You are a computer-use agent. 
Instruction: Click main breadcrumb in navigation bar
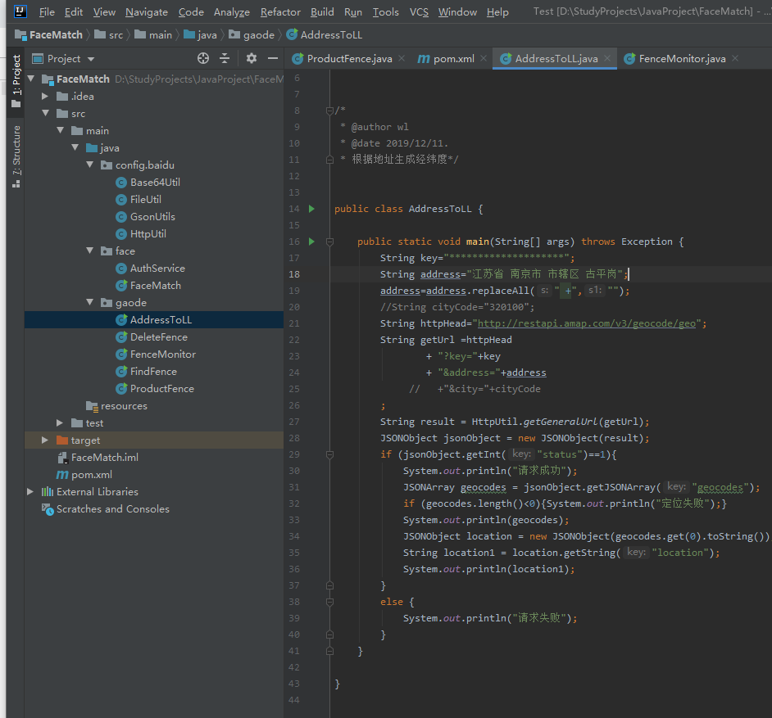pos(153,35)
